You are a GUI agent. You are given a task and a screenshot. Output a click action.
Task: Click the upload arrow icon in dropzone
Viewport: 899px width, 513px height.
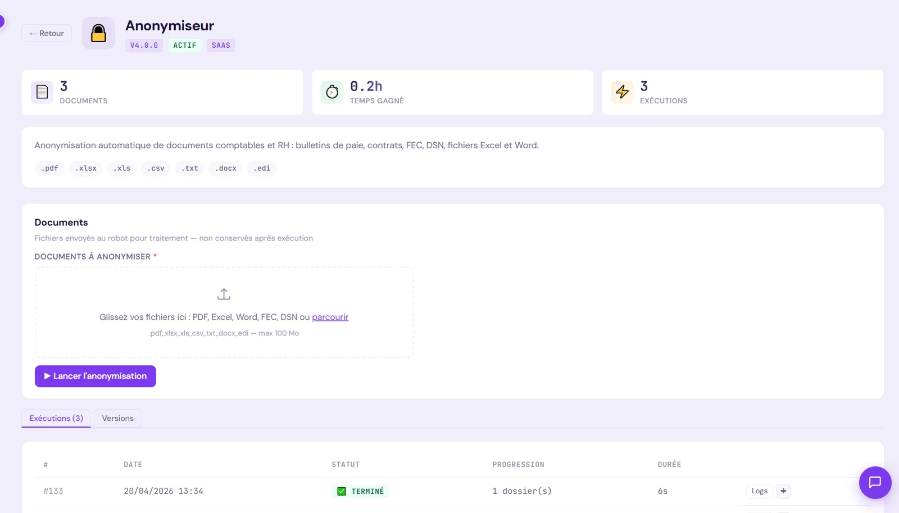click(x=224, y=294)
